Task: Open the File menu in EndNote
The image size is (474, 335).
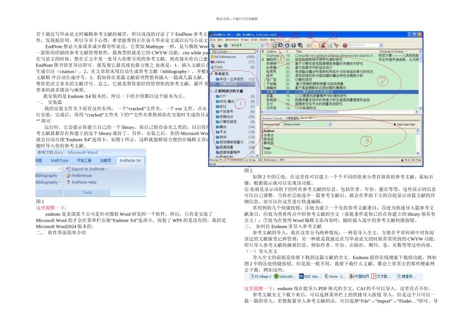Action: click(x=213, y=40)
